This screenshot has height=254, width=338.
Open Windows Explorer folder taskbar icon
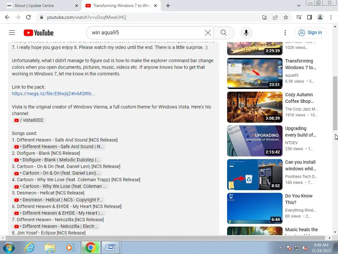click(x=50, y=247)
